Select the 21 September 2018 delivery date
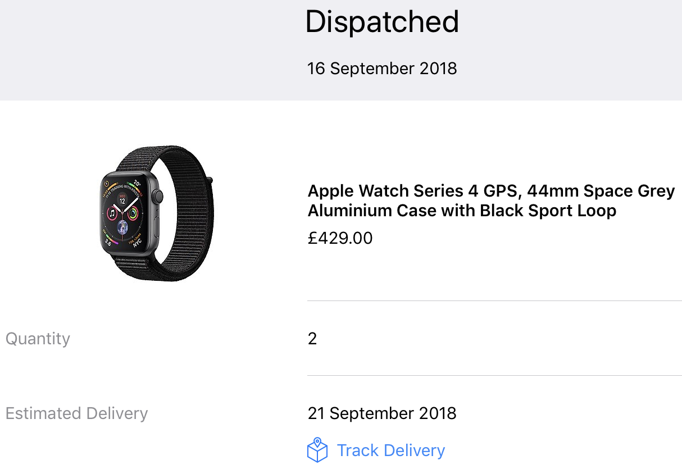Screen dimensions: 682x469 (x=382, y=413)
